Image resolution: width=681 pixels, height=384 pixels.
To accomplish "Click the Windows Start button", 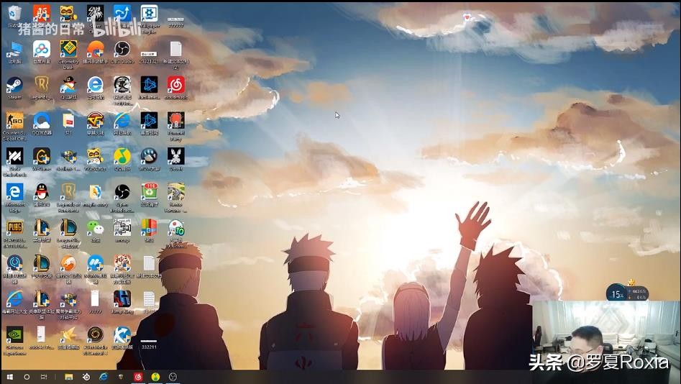I will [9, 377].
